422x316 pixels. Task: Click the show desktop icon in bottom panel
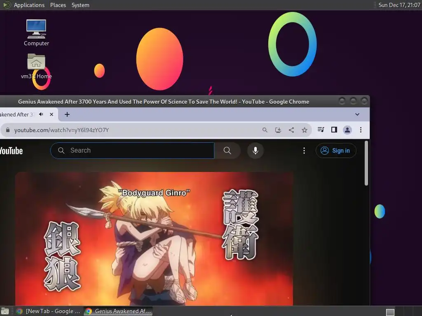(5, 311)
